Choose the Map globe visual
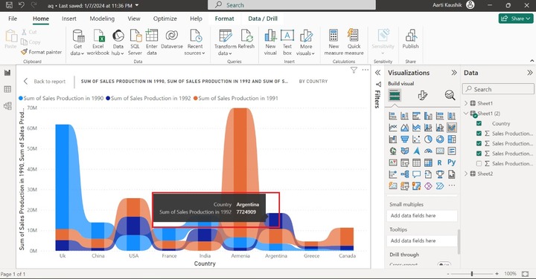Image resolution: width=536 pixels, height=279 pixels. pos(393,151)
